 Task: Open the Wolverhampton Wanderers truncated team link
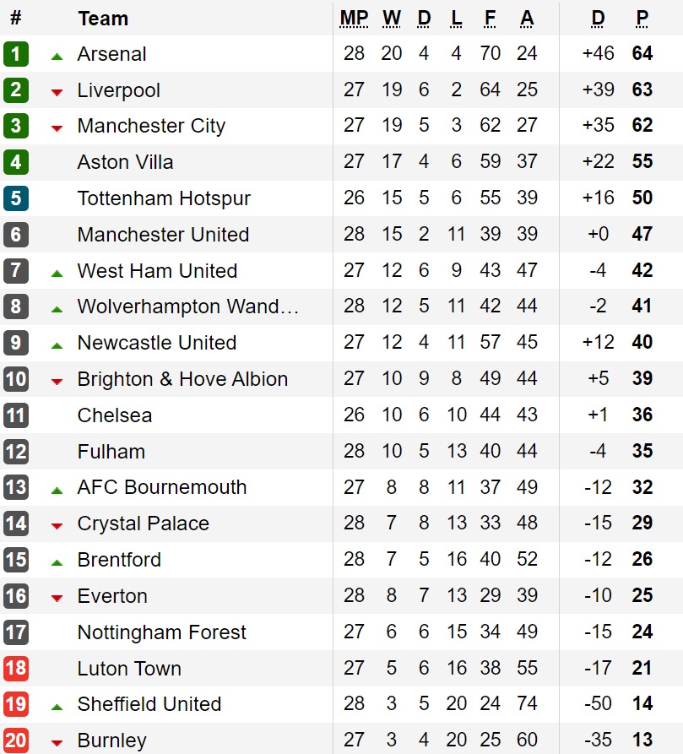click(x=188, y=306)
